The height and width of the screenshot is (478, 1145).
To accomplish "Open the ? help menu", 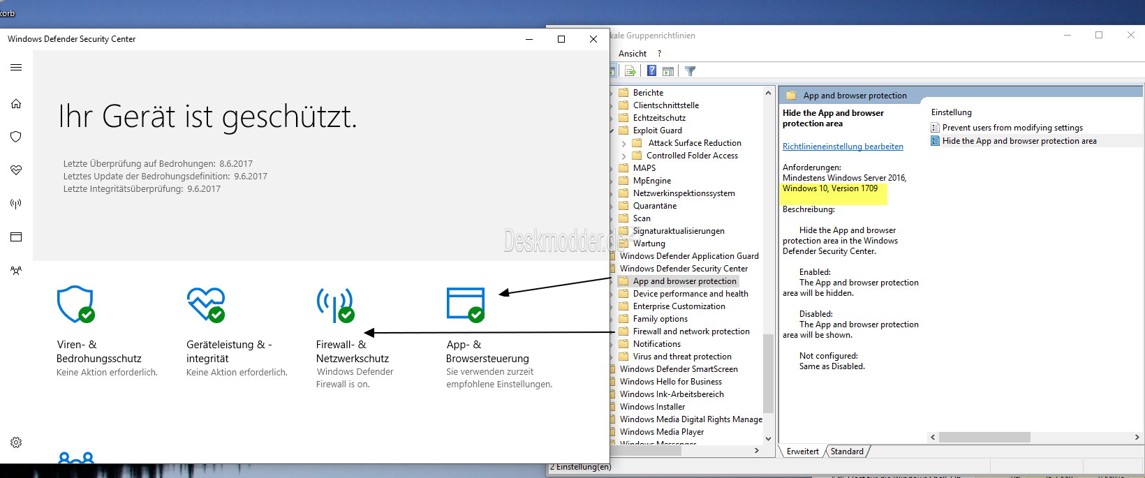I will (659, 54).
